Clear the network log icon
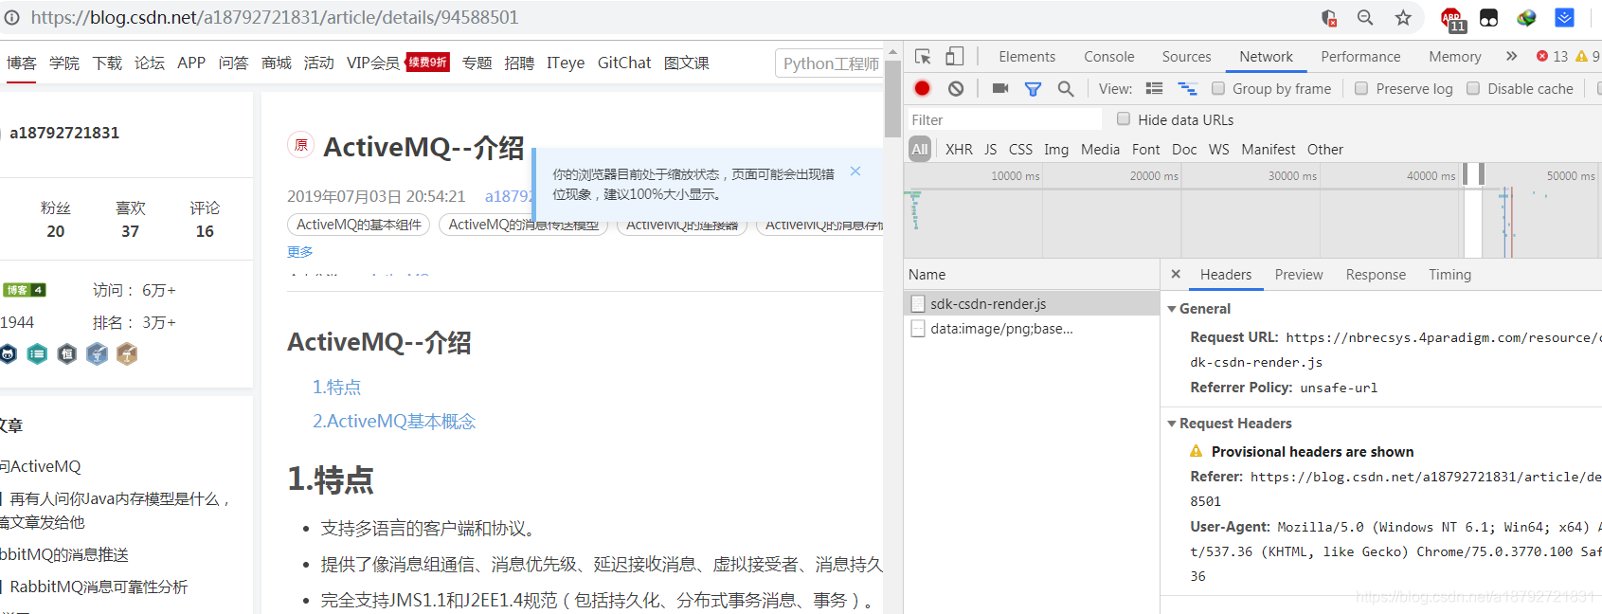Screen dimensions: 1602x614 pyautogui.click(x=956, y=88)
